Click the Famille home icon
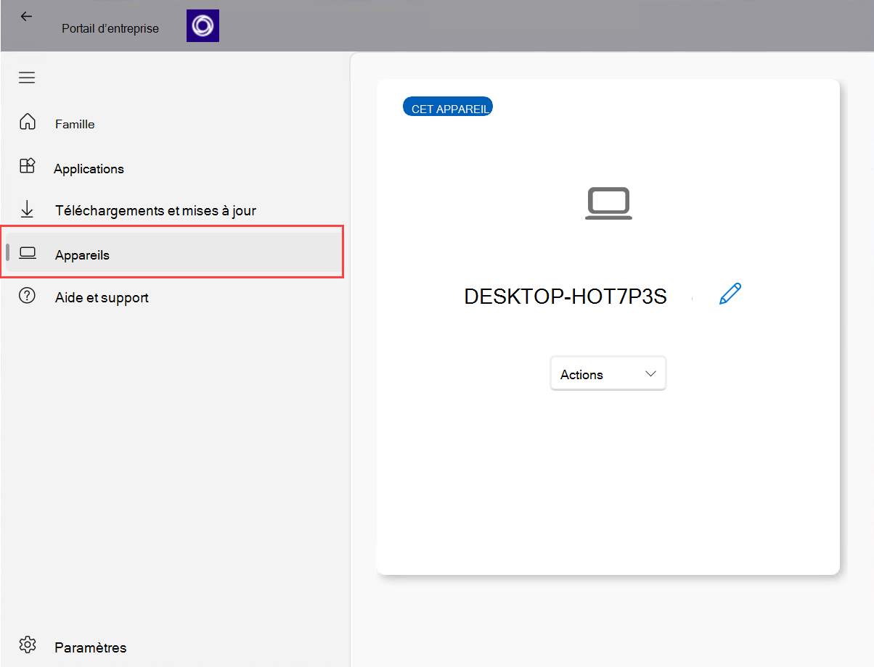The width and height of the screenshot is (874, 667). [27, 122]
